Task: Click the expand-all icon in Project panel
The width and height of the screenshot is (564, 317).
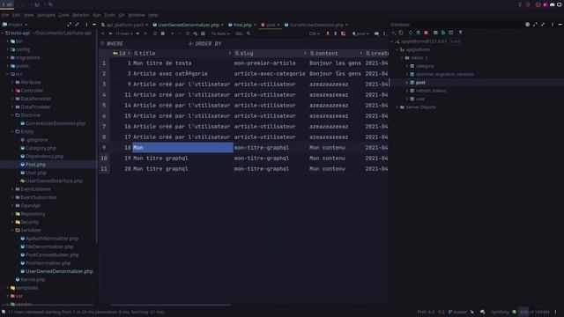Action: 69,25
